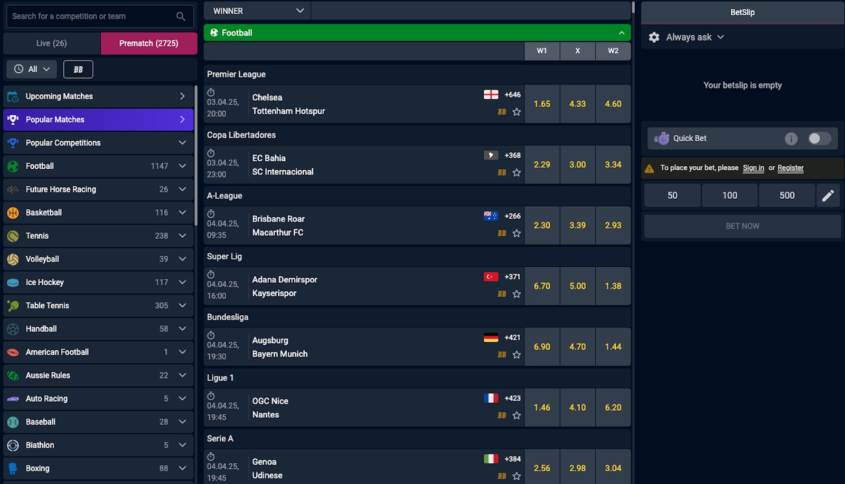Open betslip settings with the gear icon

click(x=654, y=37)
